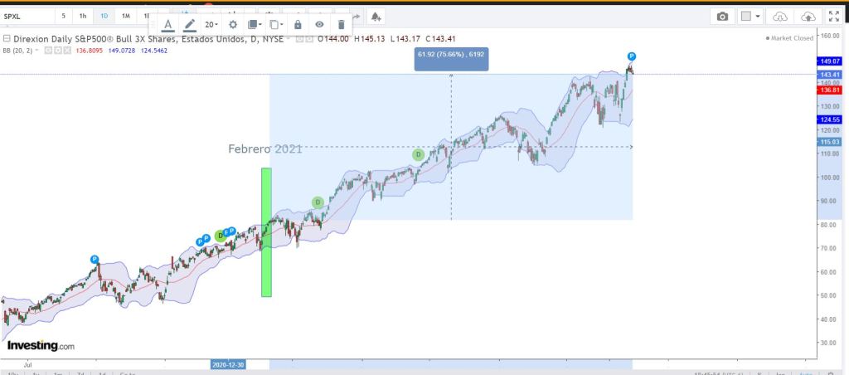This screenshot has width=849, height=375.
Task: Select the 1M timeframe
Action: tap(125, 17)
